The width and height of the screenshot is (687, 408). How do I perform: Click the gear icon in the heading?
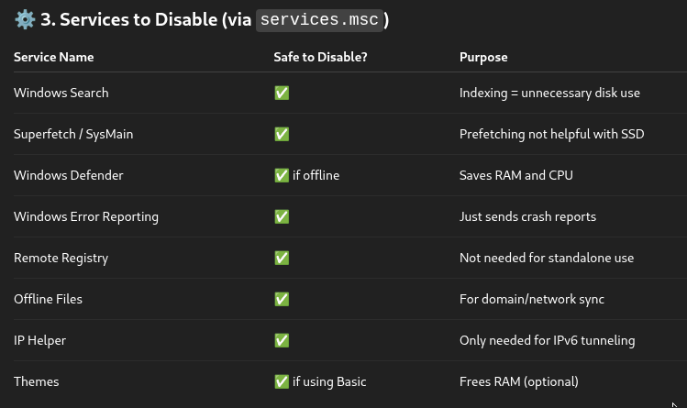(24, 18)
